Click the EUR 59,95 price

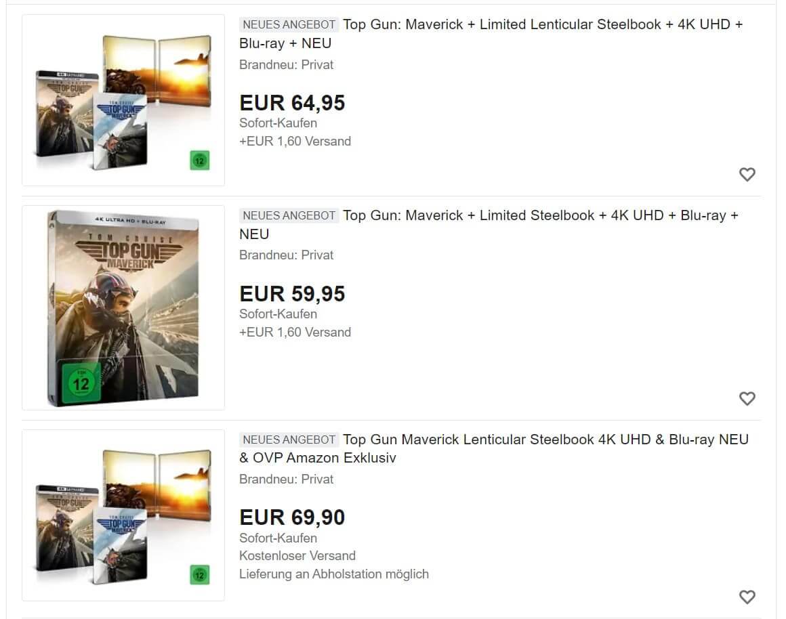tap(292, 294)
